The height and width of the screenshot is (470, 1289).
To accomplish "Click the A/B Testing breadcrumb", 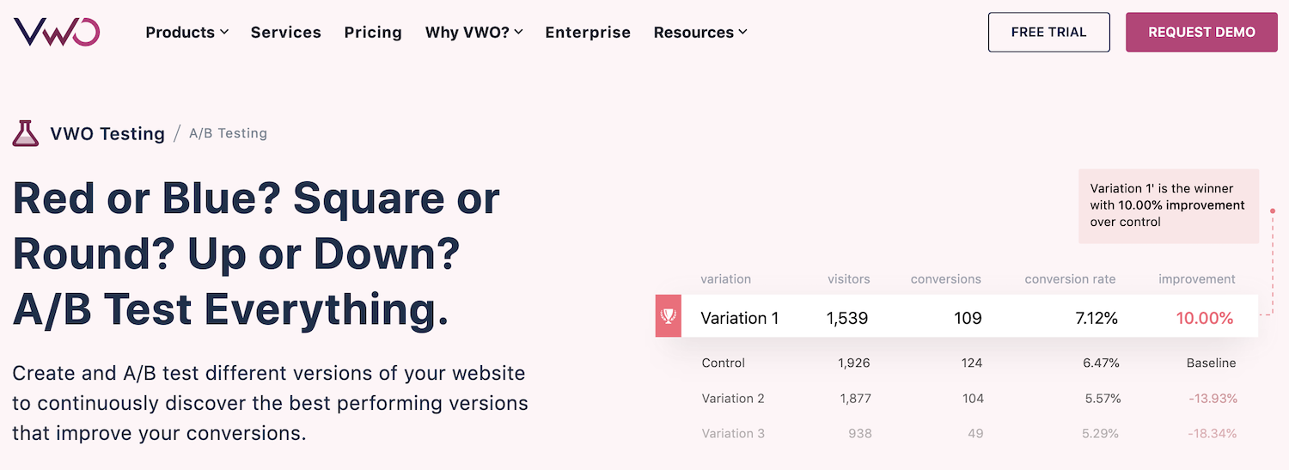I will [228, 134].
